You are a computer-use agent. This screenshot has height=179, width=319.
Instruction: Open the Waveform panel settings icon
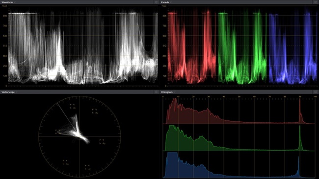[156, 2]
